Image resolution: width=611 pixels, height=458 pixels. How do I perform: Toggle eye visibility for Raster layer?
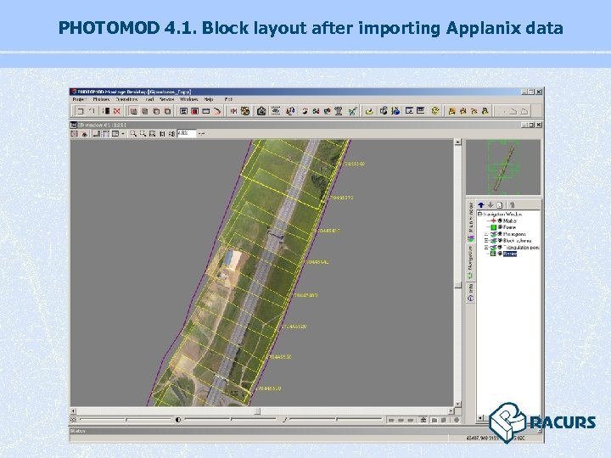(500, 254)
